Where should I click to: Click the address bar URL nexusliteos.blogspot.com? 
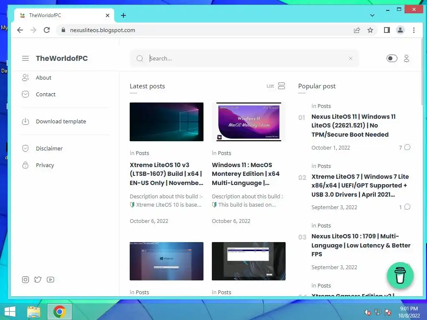coord(103,30)
